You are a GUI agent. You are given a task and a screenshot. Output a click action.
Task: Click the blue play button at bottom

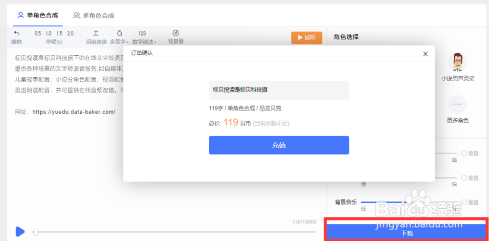click(x=20, y=231)
